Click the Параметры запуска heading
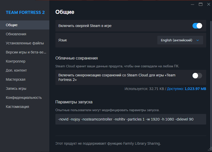The width and height of the screenshot is (212, 152). point(74,102)
